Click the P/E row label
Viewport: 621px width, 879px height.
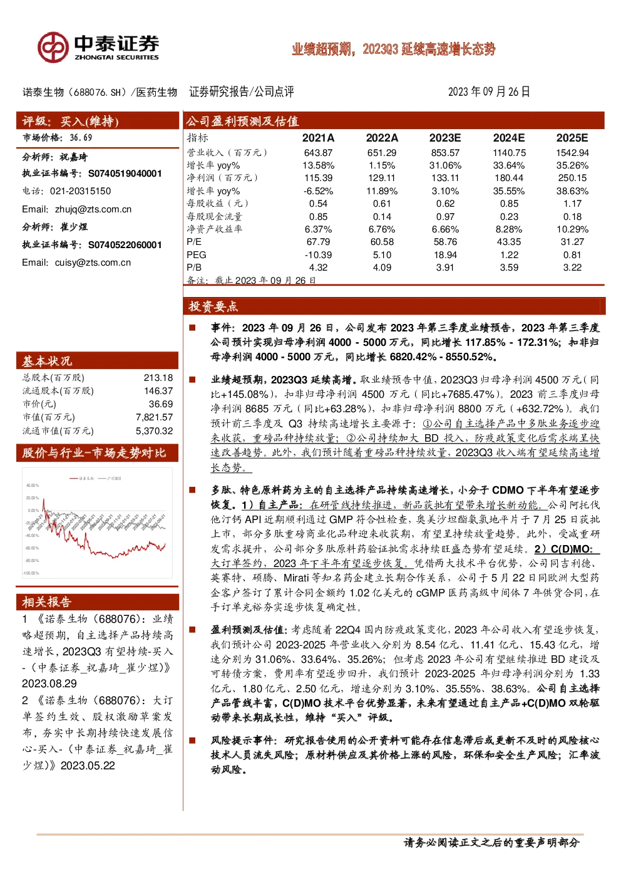194,242
